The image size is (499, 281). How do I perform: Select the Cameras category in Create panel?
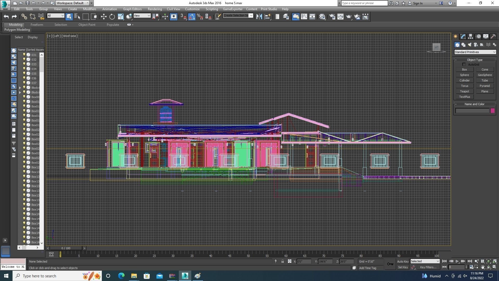[476, 45]
